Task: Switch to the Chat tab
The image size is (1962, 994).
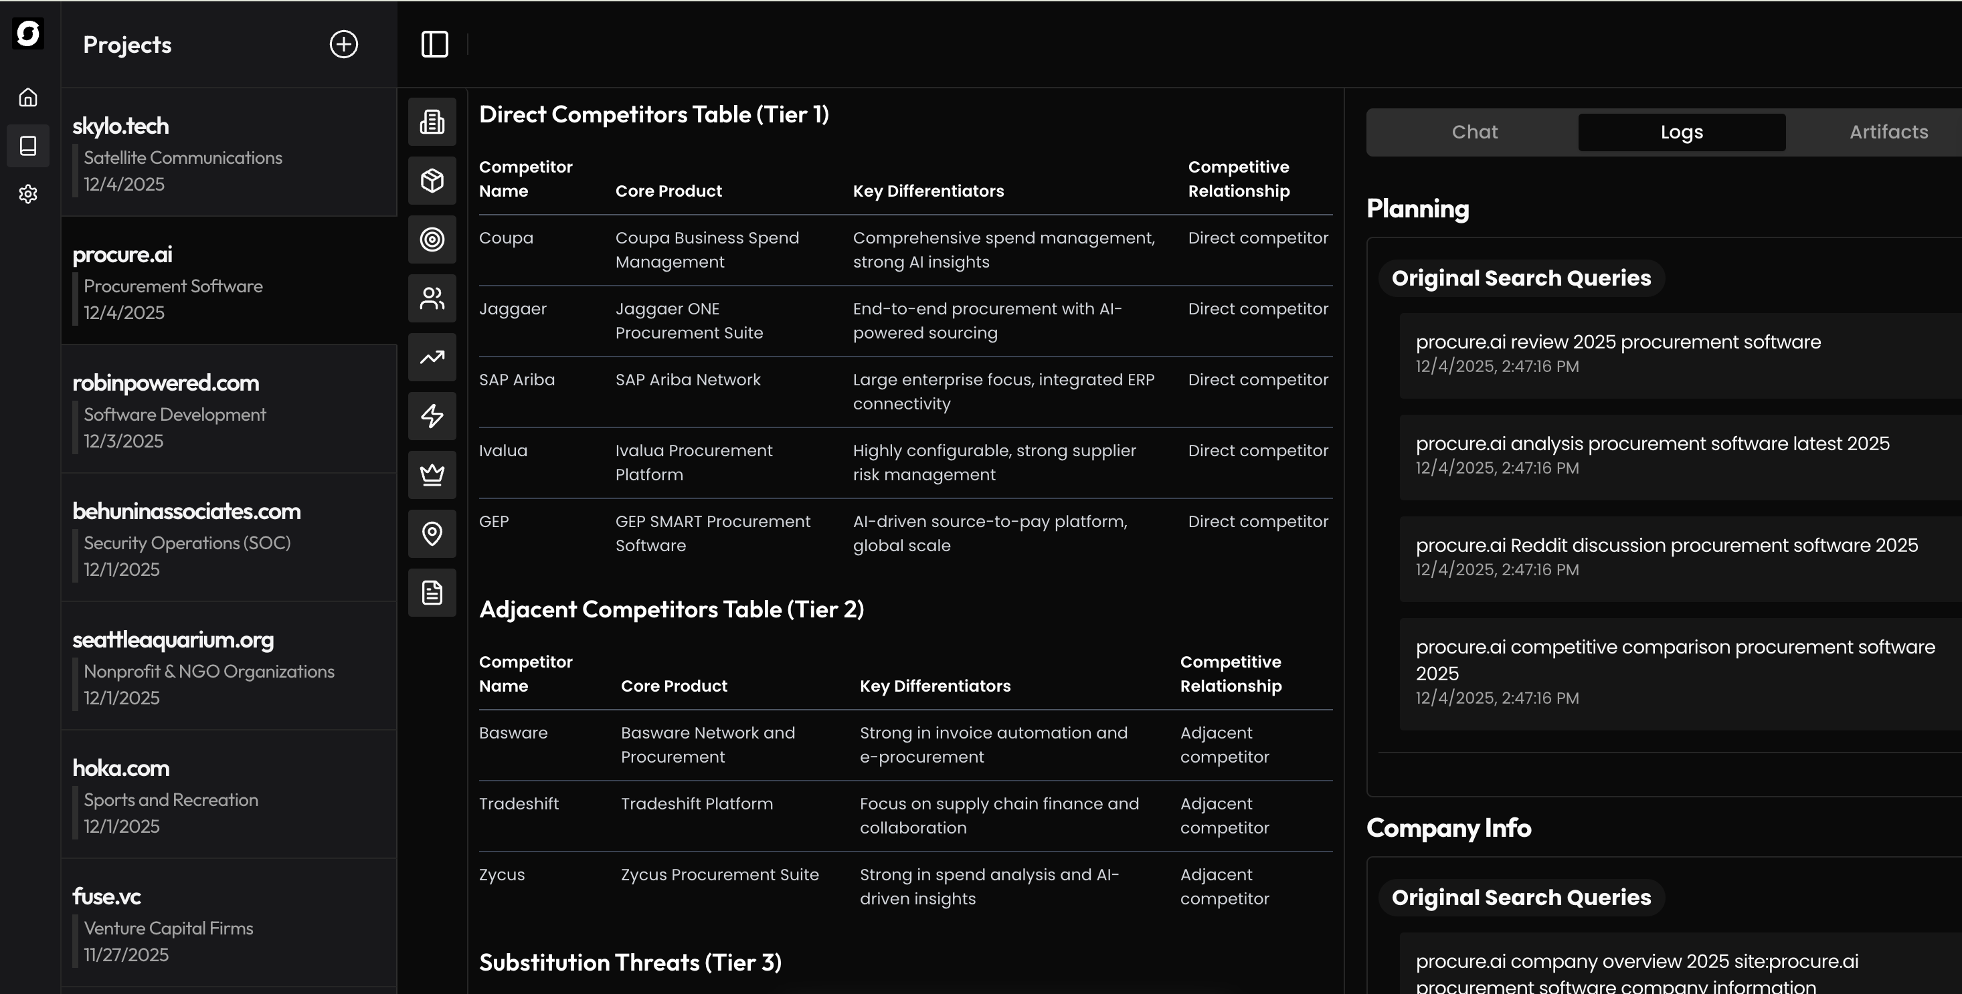Action: (1474, 132)
